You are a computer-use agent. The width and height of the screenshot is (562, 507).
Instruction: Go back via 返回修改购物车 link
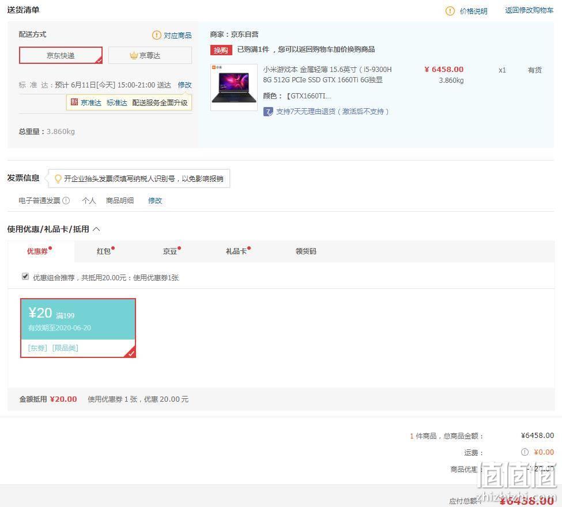pos(529,10)
